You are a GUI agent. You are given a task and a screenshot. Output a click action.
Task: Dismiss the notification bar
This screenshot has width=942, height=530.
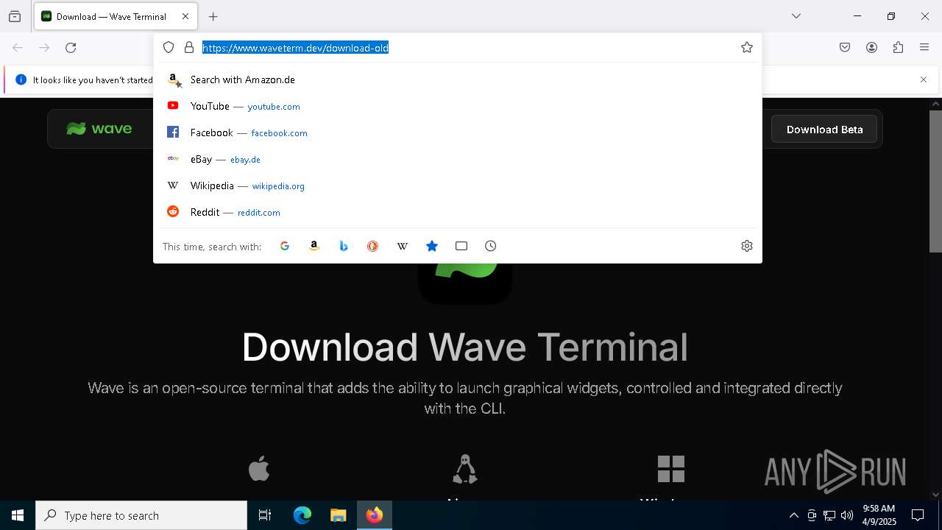click(x=924, y=79)
